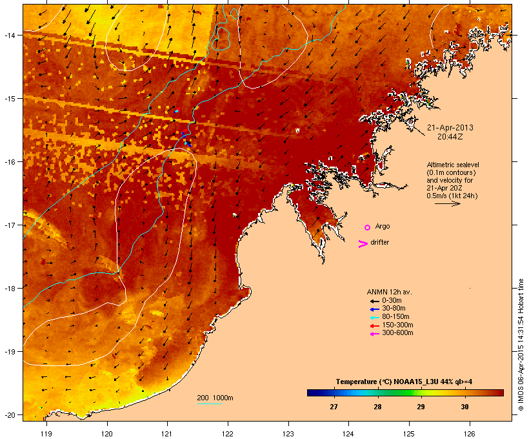
Task: Click the 'Temperature (°C) NOAA15_L3U' colorbar title
Action: tap(387, 382)
